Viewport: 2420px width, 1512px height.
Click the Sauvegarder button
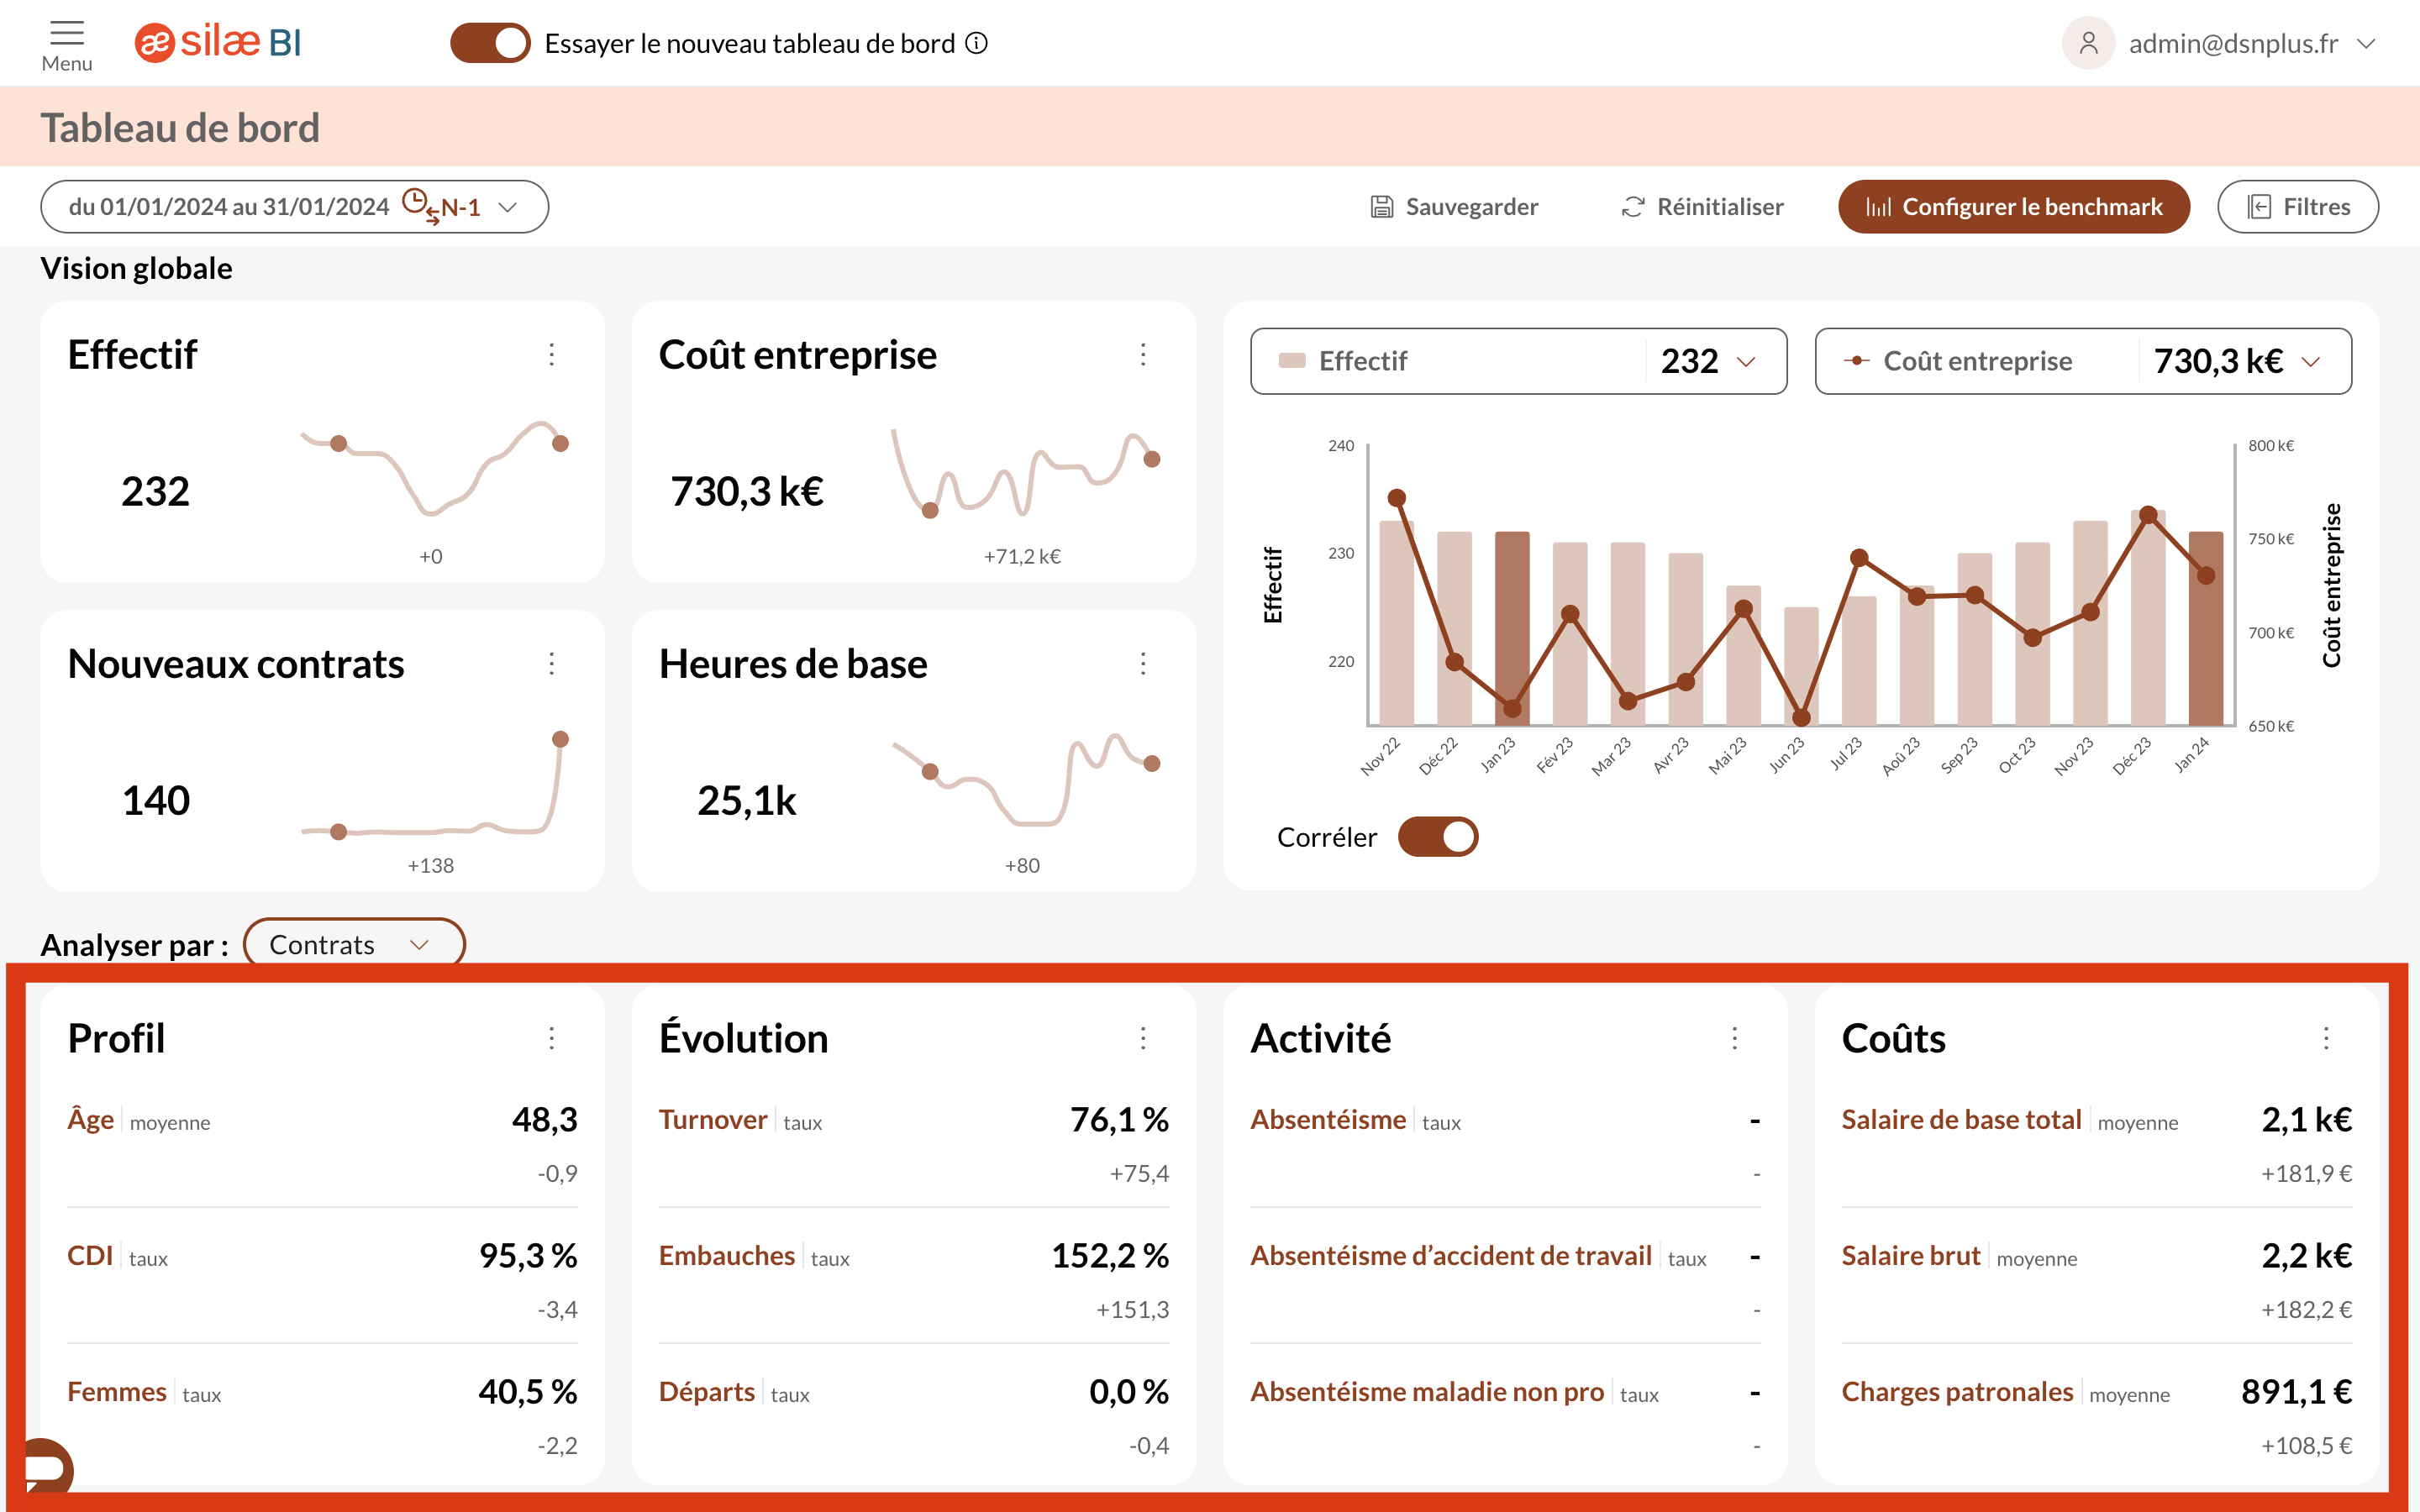point(1454,207)
